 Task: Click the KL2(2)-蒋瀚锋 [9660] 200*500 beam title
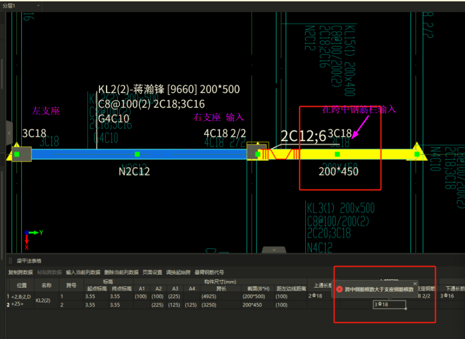pyautogui.click(x=169, y=89)
